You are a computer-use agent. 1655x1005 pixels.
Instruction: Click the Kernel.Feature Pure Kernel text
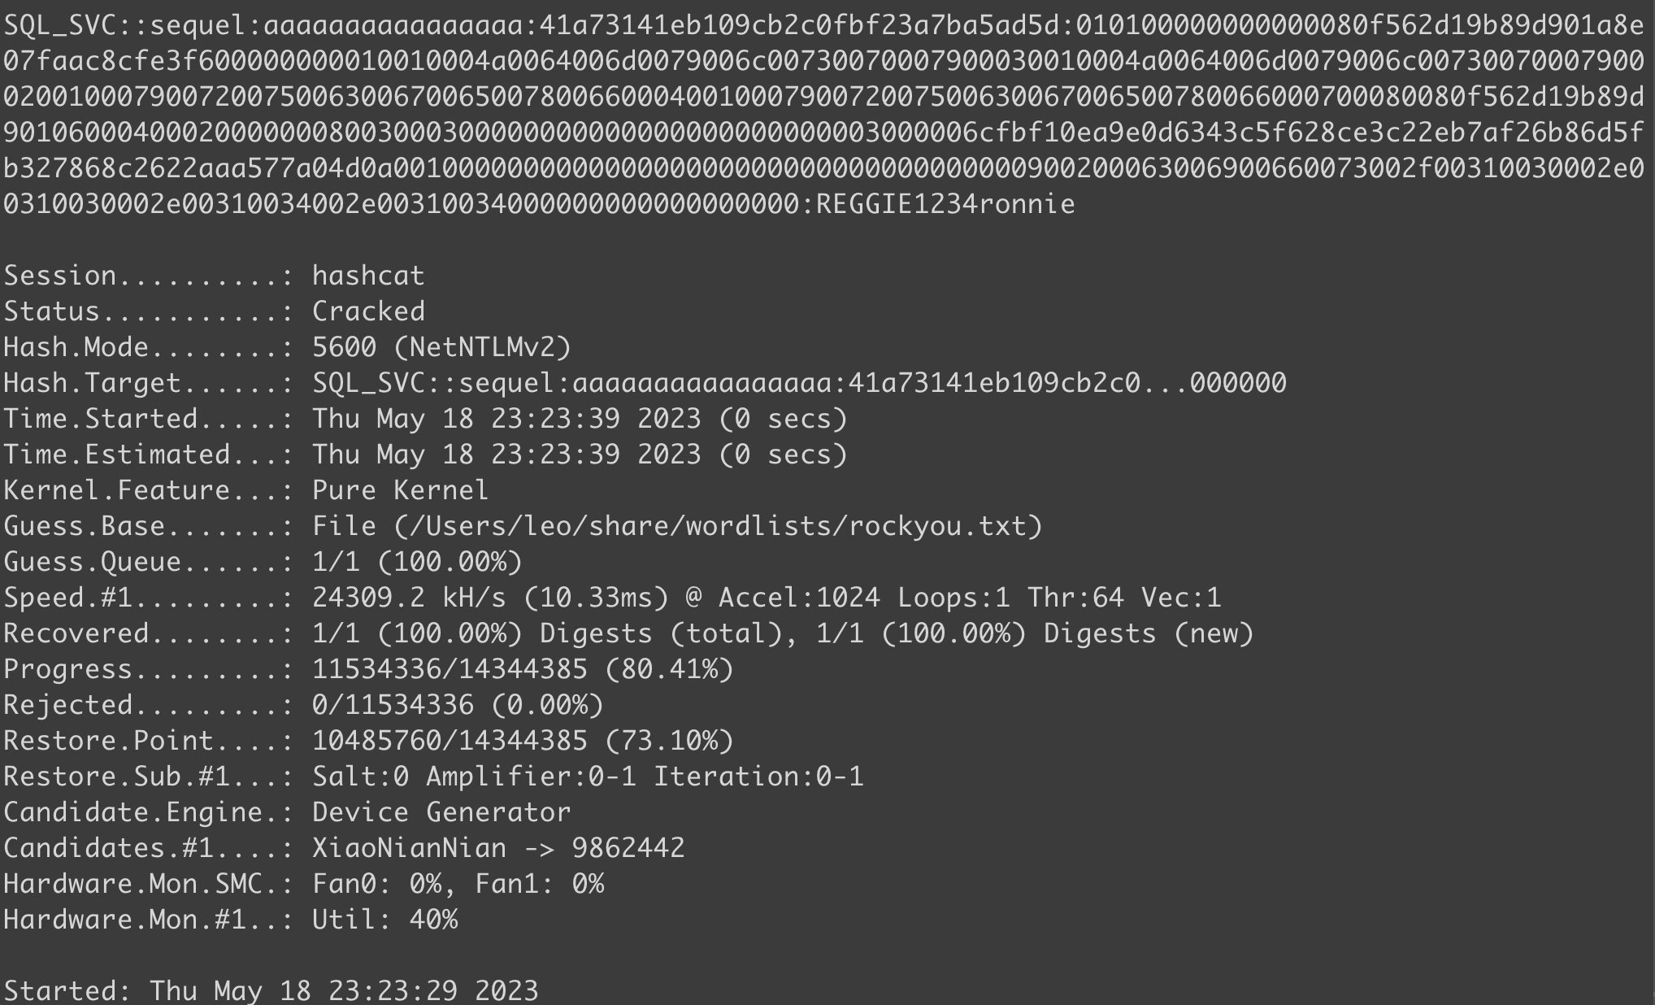pos(401,489)
